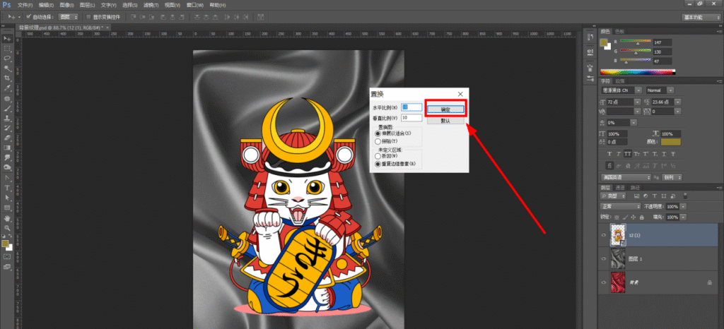The height and width of the screenshot is (329, 724).
Task: Select the Zoom tool
Action: click(x=7, y=228)
